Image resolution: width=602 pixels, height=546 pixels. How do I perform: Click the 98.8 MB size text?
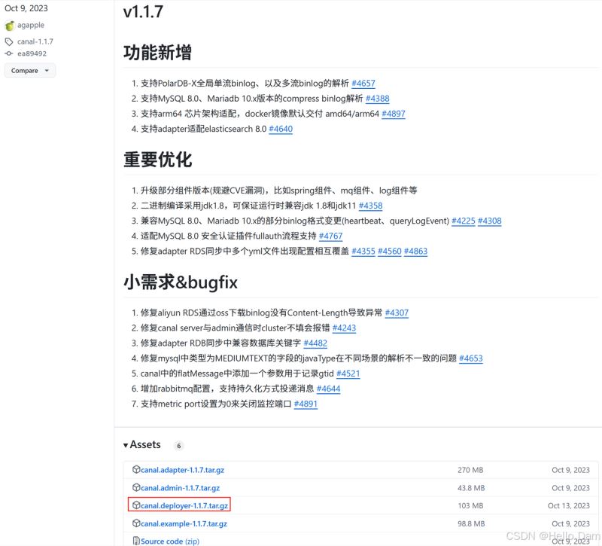tap(471, 523)
